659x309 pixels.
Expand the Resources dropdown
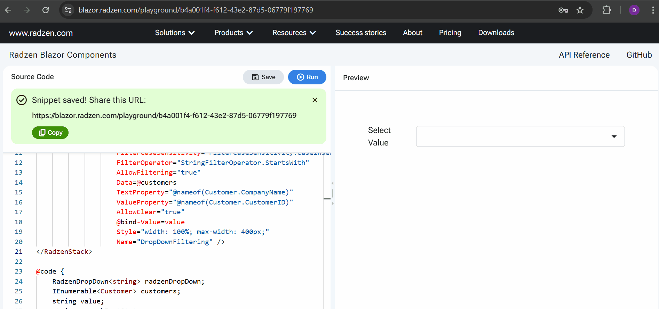(294, 33)
